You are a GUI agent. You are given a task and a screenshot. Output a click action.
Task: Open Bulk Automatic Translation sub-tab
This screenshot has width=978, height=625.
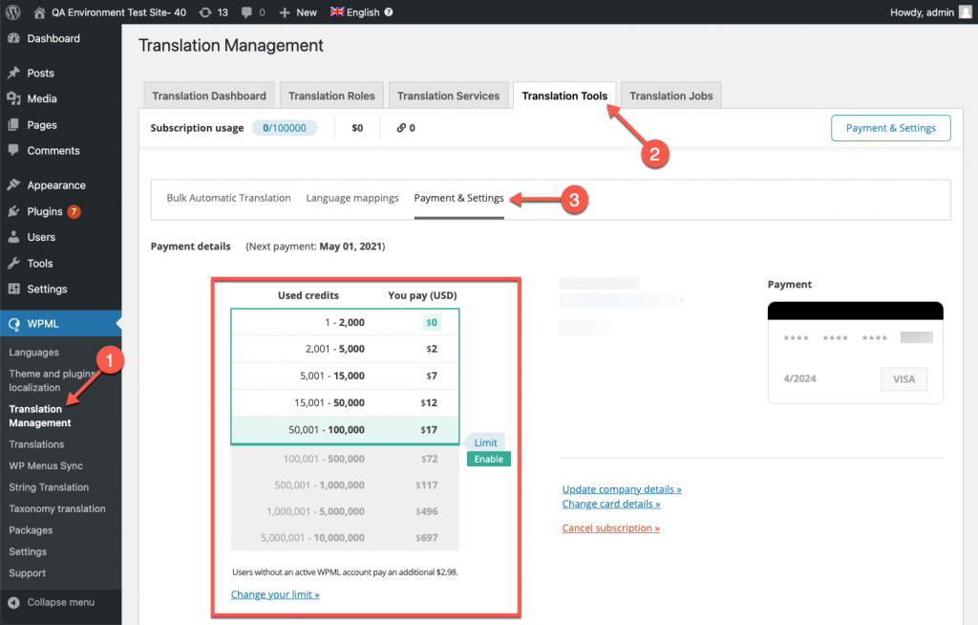(228, 198)
